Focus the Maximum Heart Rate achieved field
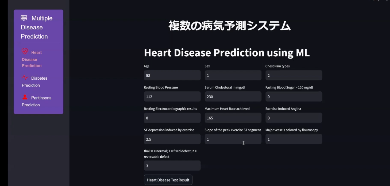390x186 pixels. (233, 118)
